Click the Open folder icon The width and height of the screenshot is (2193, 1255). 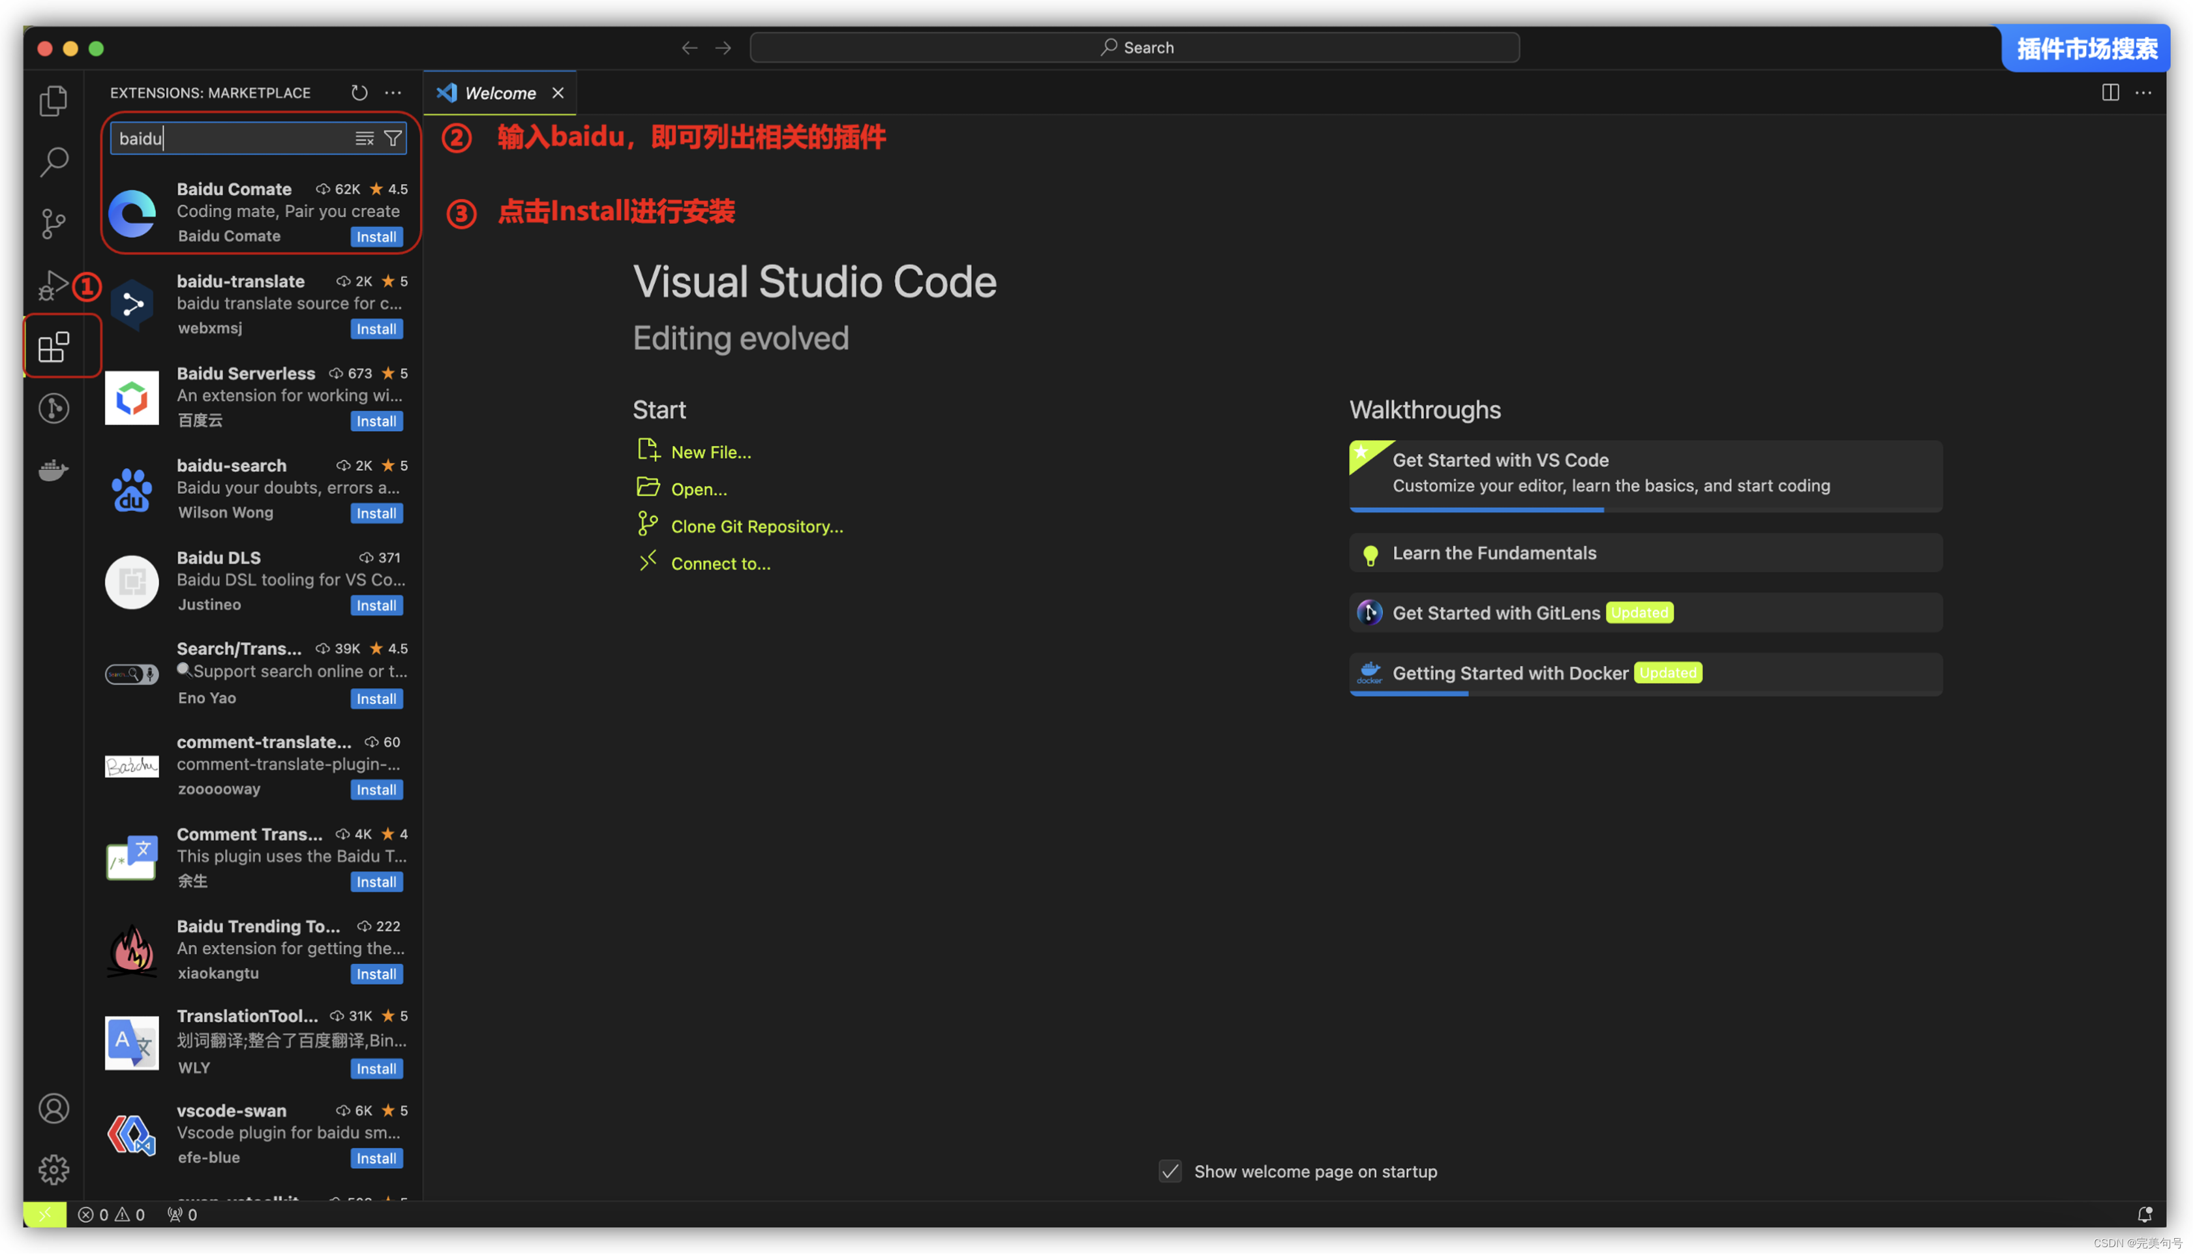point(648,487)
